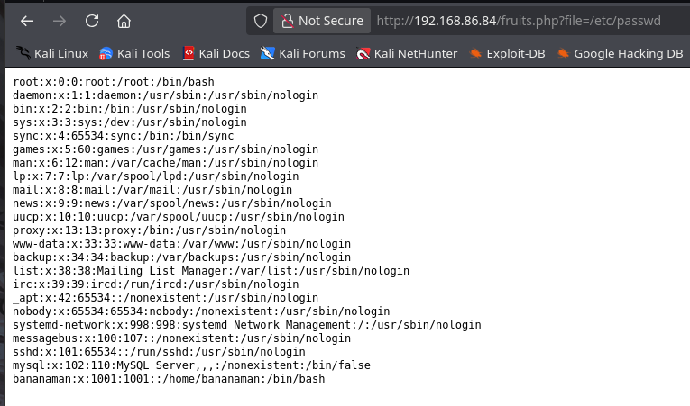Click the forward navigation arrow

pyautogui.click(x=59, y=21)
